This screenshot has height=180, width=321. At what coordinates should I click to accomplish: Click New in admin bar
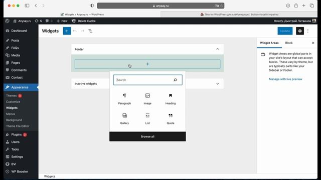point(62,21)
